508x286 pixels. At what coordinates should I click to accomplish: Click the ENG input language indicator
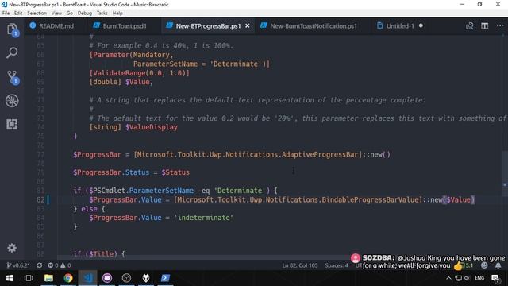[479, 278]
